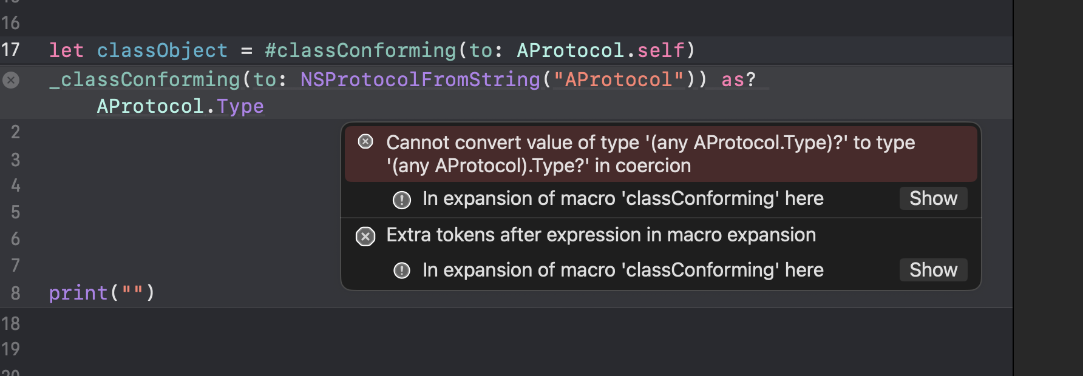Click AProtocol.Type in the expansion

click(180, 107)
